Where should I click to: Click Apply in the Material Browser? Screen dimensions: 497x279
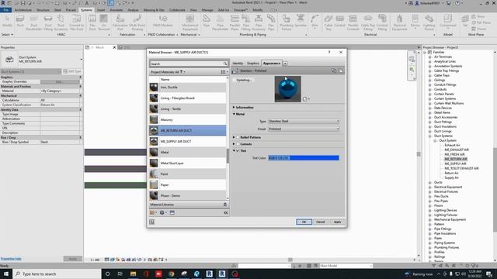tap(337, 222)
